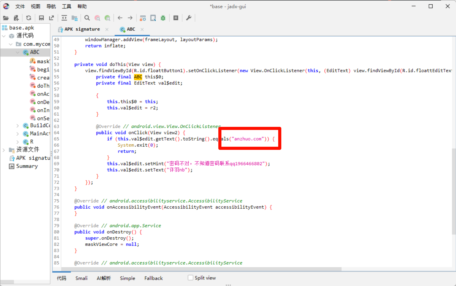The width and height of the screenshot is (456, 286).
Task: Open the log viewer icon
Action: [176, 18]
